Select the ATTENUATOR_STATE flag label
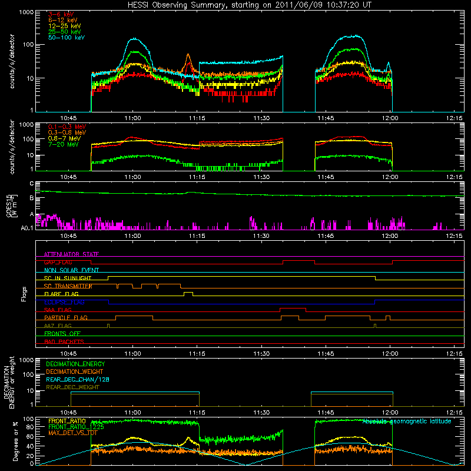 pyautogui.click(x=71, y=254)
